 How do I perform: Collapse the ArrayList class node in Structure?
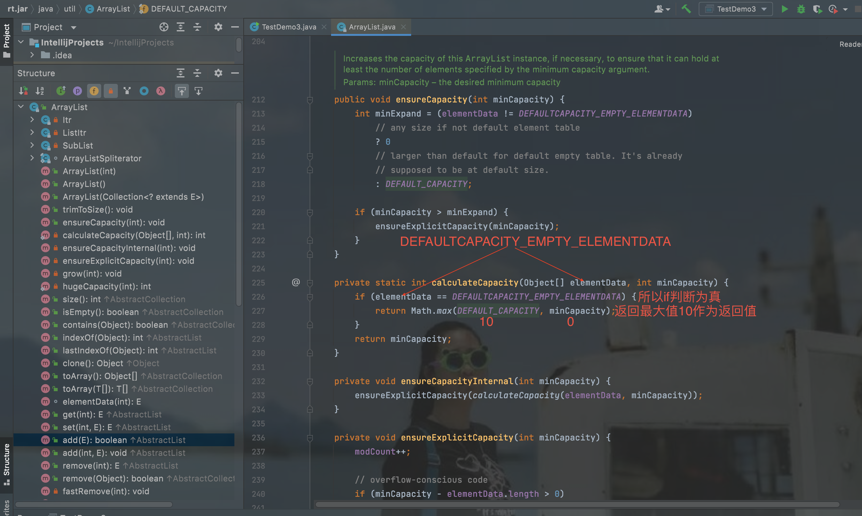21,107
